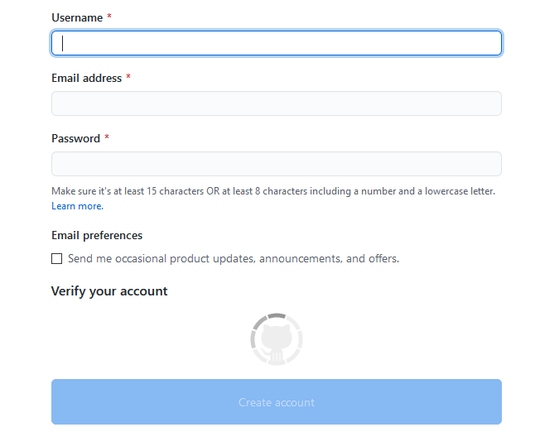The image size is (559, 432).
Task: Open the Learn more password link
Action: point(77,206)
